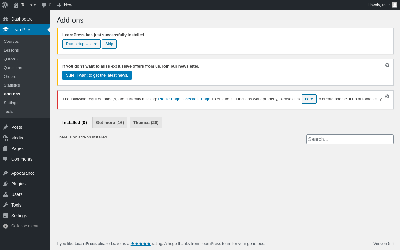Open the main Settings menu label
Screen dimensions: 400x250
(x=19, y=216)
